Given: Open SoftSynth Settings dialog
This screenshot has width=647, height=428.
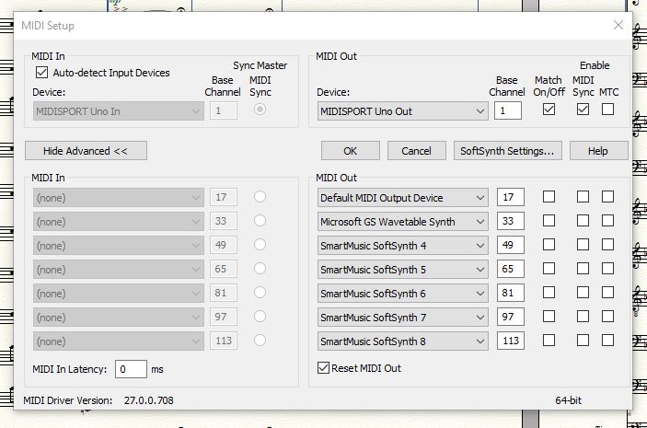Looking at the screenshot, I should click(506, 151).
